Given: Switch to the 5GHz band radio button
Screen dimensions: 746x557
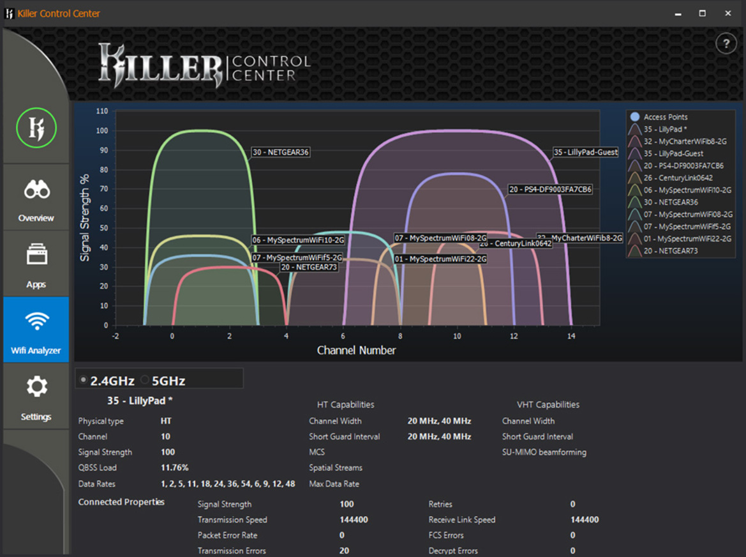Looking at the screenshot, I should pos(145,380).
